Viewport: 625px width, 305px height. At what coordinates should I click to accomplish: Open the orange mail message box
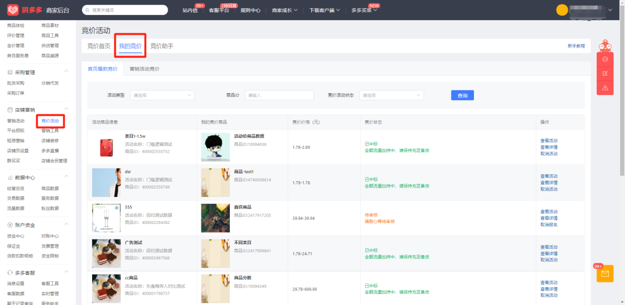pos(605,274)
